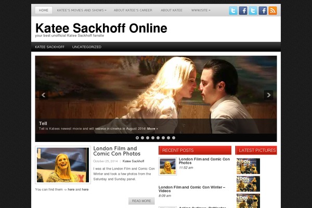Screen dimensions: 312x208
Task: Click the 'your best unofficial Katee Sackhoff fansite' tagline
Action: (x=70, y=36)
